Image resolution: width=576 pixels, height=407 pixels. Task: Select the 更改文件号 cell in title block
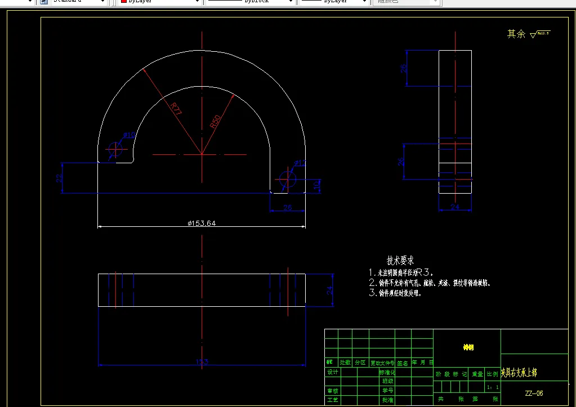[x=382, y=363]
